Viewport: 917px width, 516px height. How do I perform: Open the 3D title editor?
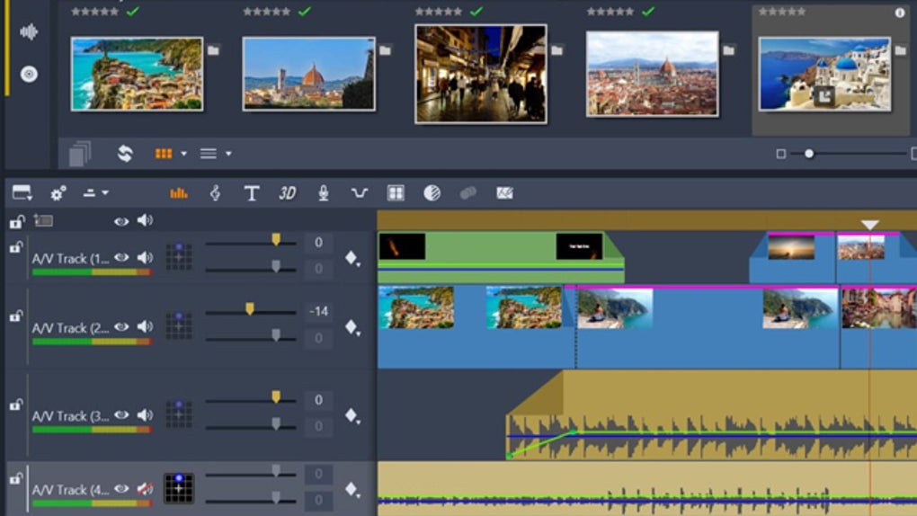pyautogui.click(x=287, y=193)
